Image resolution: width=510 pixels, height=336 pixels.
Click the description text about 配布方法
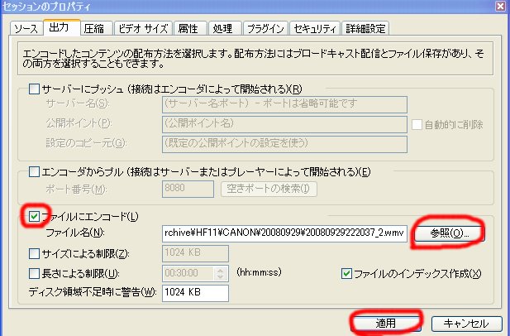tap(253, 59)
